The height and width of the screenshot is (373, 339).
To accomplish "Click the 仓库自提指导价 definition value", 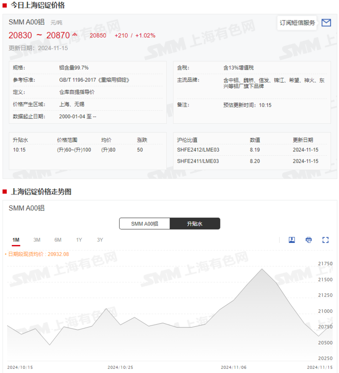I will coord(77,92).
